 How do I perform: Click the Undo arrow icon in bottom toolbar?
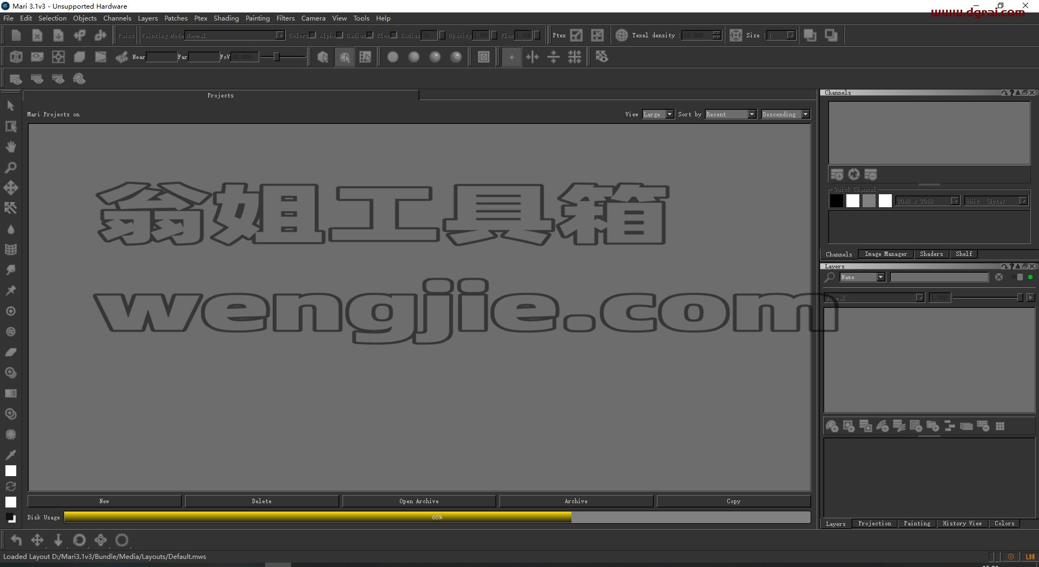click(16, 540)
